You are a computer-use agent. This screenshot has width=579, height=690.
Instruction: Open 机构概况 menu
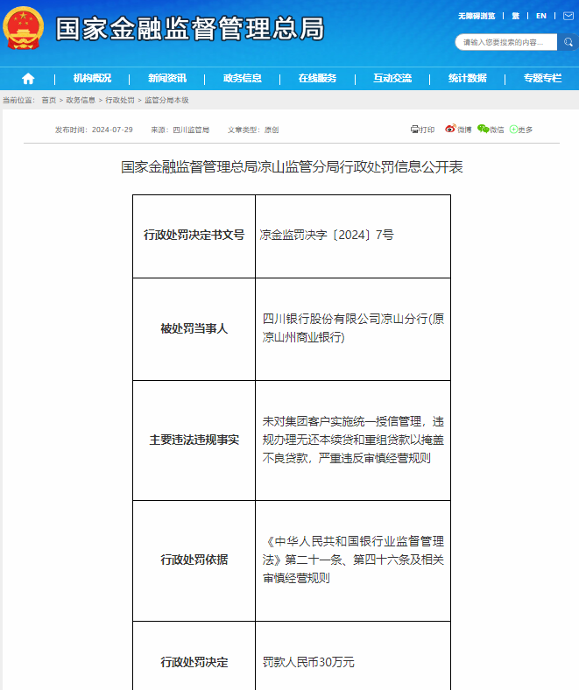click(92, 78)
